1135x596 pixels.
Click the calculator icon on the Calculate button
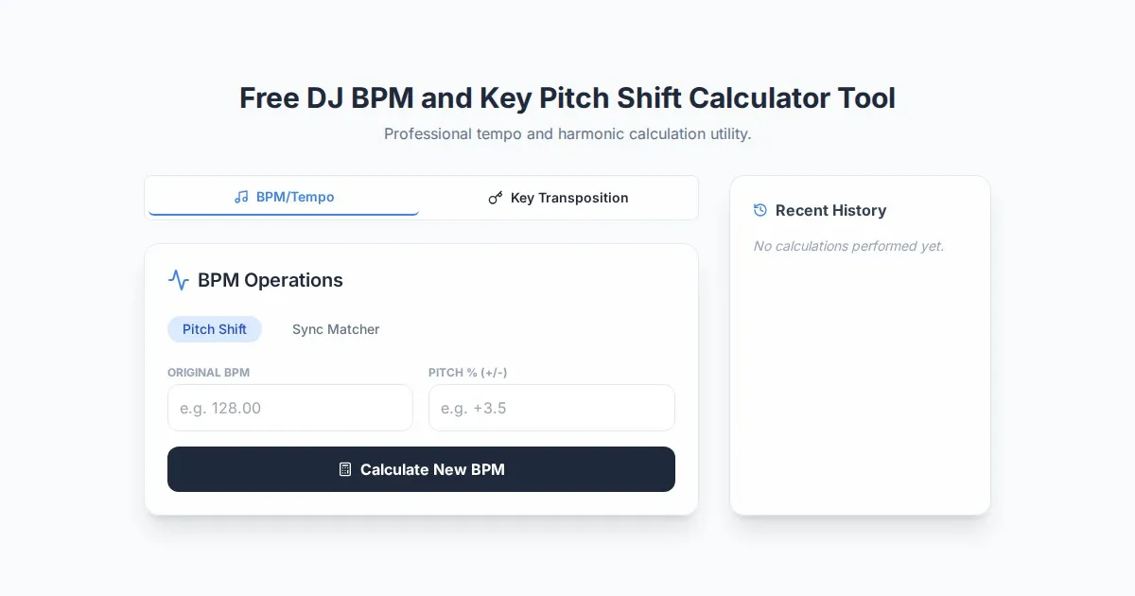point(345,469)
